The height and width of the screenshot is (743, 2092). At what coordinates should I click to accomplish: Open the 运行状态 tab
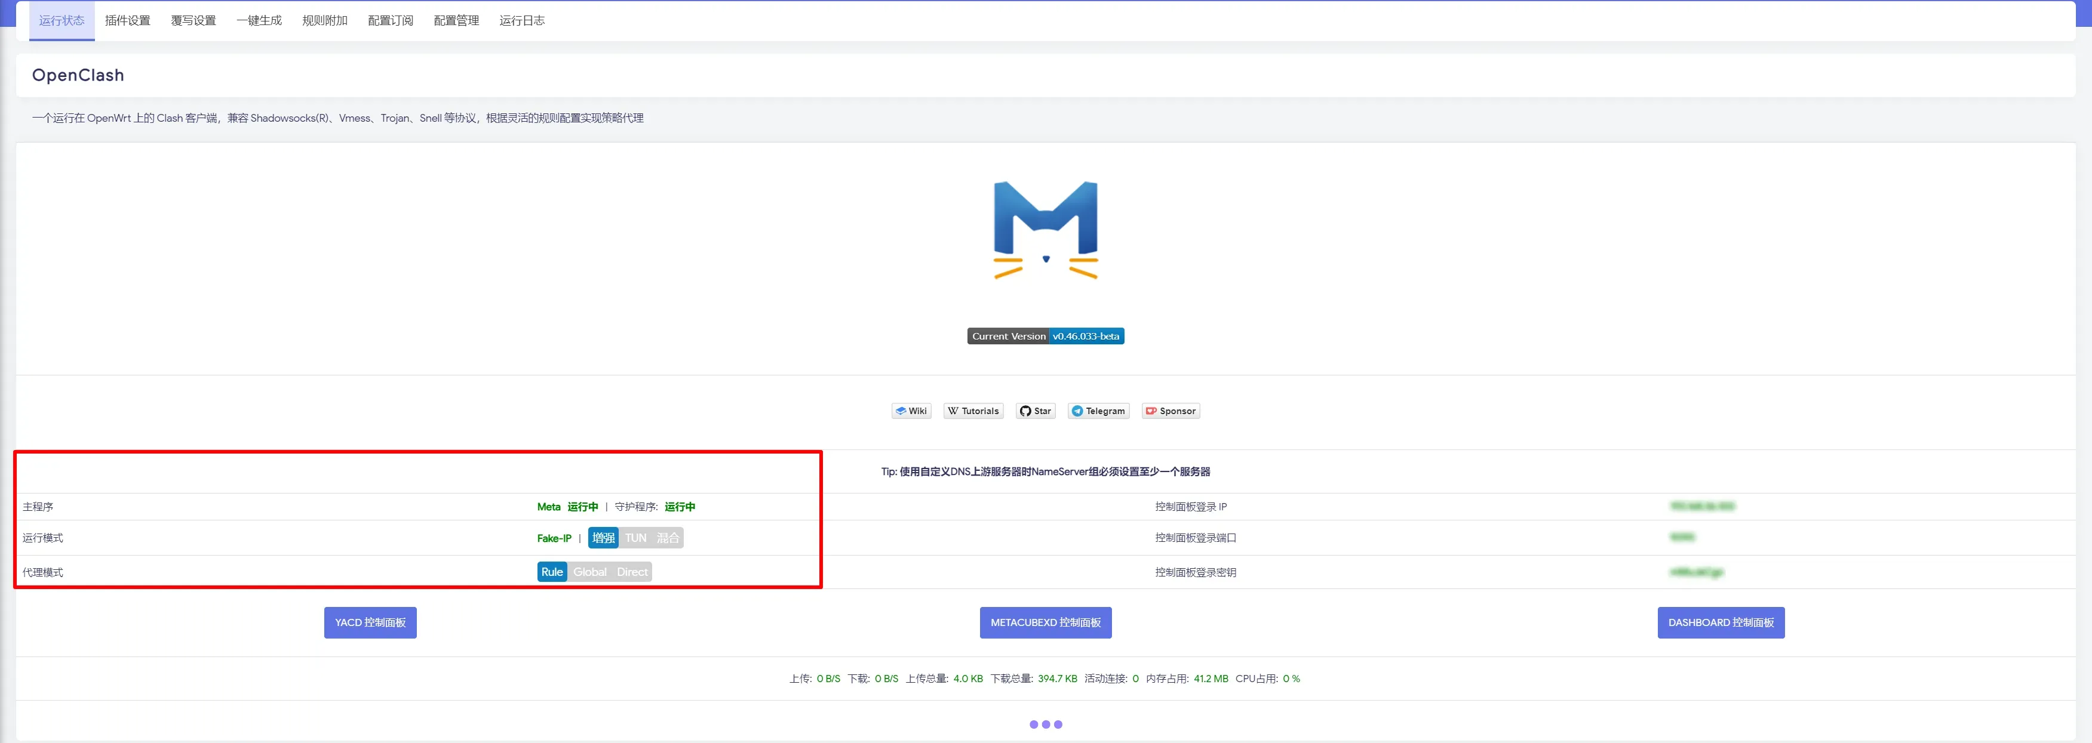[x=62, y=20]
